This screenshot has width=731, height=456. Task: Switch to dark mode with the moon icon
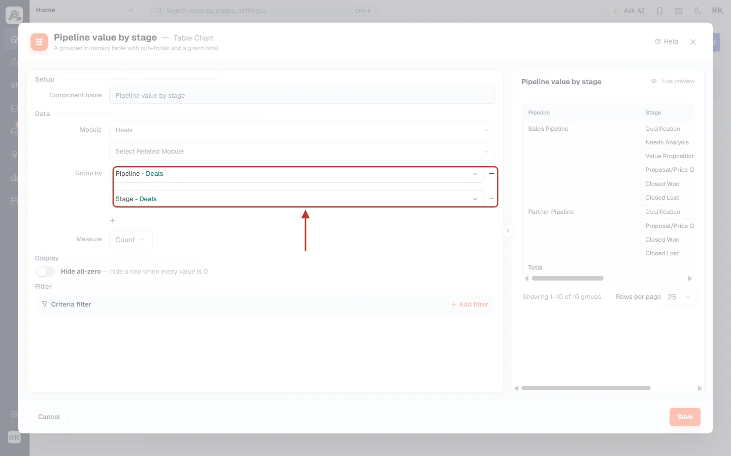(698, 11)
